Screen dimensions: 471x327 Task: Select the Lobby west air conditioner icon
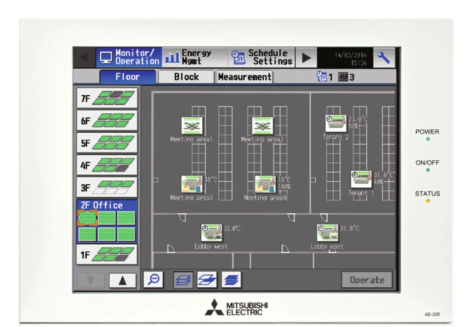211,233
